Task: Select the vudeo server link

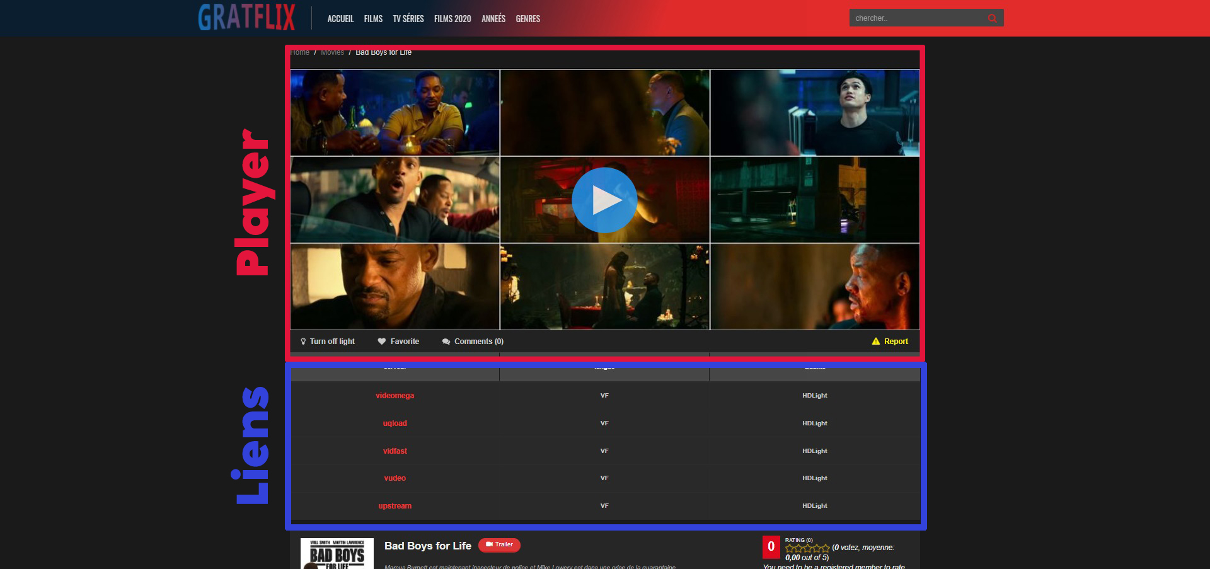Action: [395, 478]
